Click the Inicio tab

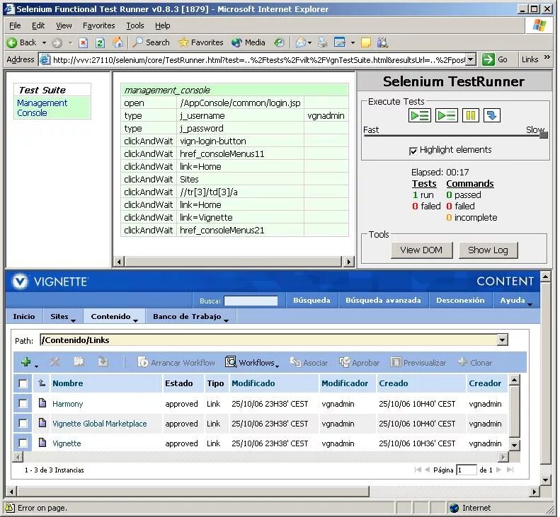pyautogui.click(x=24, y=316)
